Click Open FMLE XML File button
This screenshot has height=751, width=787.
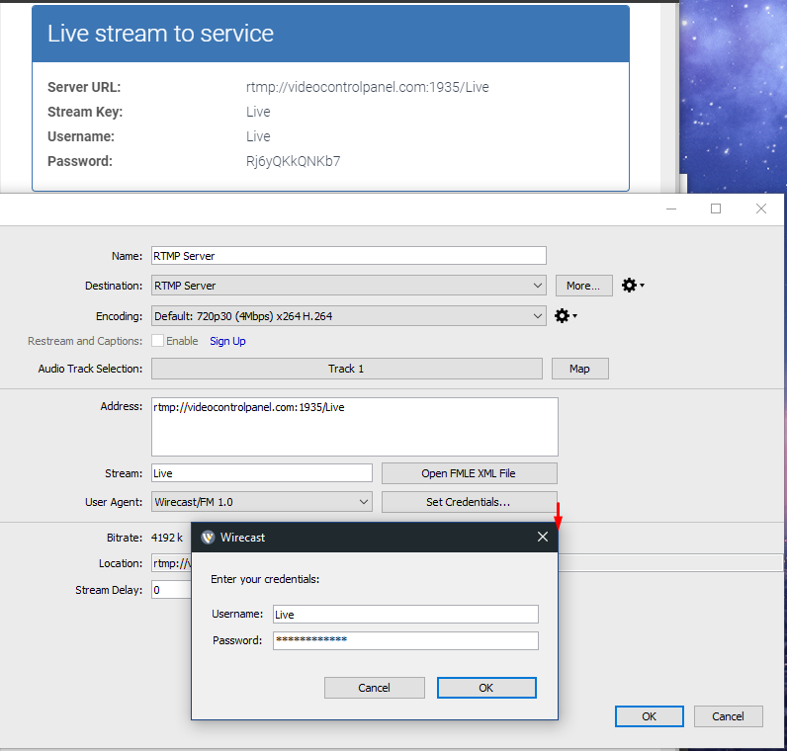coord(470,473)
